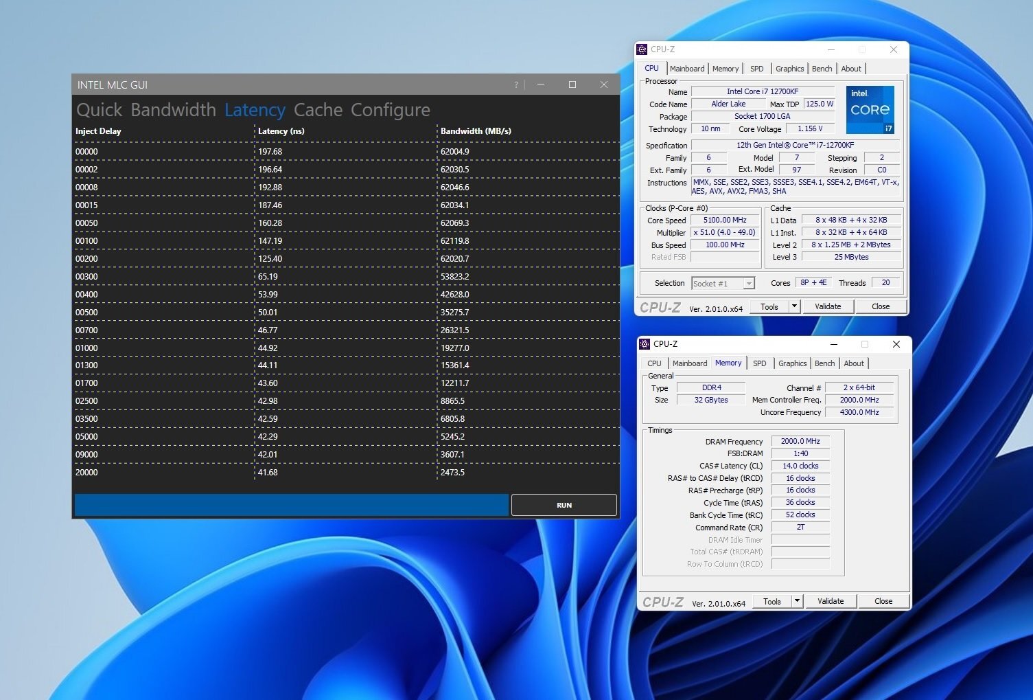The image size is (1033, 700).
Task: Open SPD tab in lower CPU-Z window
Action: 760,363
